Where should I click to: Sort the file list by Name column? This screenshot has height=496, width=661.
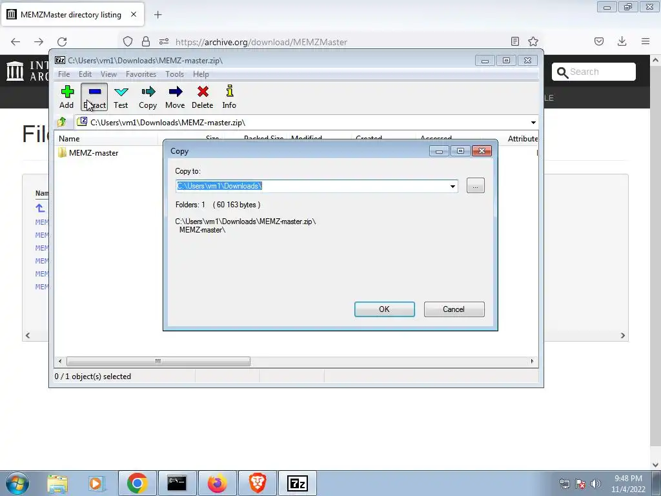coord(106,139)
